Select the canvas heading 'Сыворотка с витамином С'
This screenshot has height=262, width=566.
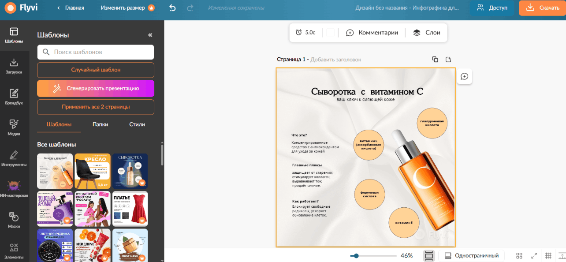pos(367,91)
